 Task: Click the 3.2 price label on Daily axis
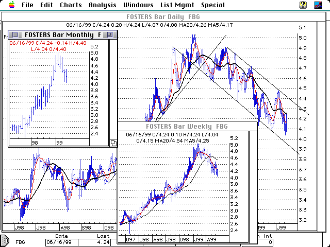click(x=303, y=220)
